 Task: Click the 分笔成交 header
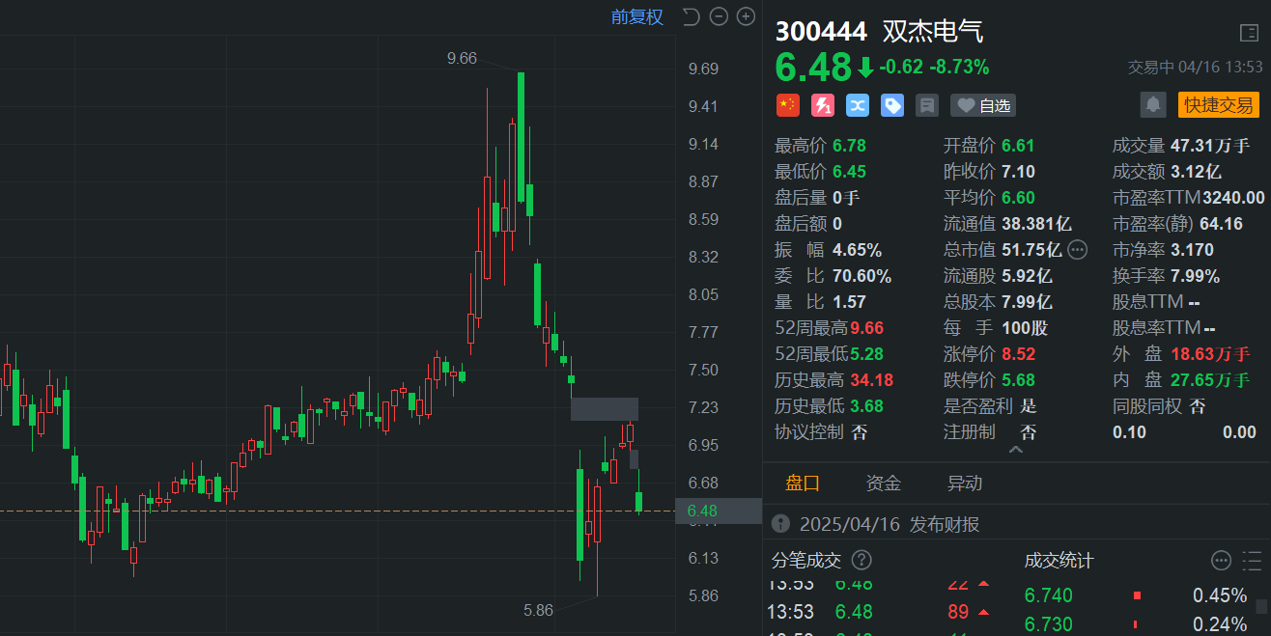pyautogui.click(x=806, y=561)
